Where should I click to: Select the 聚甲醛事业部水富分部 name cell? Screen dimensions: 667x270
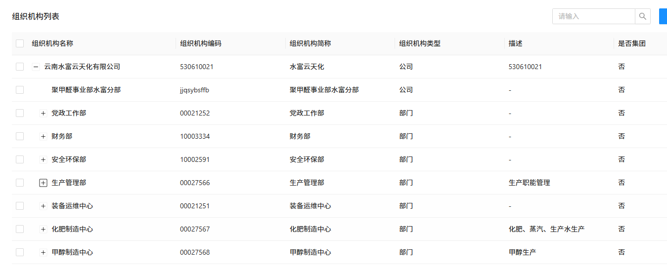[86, 90]
